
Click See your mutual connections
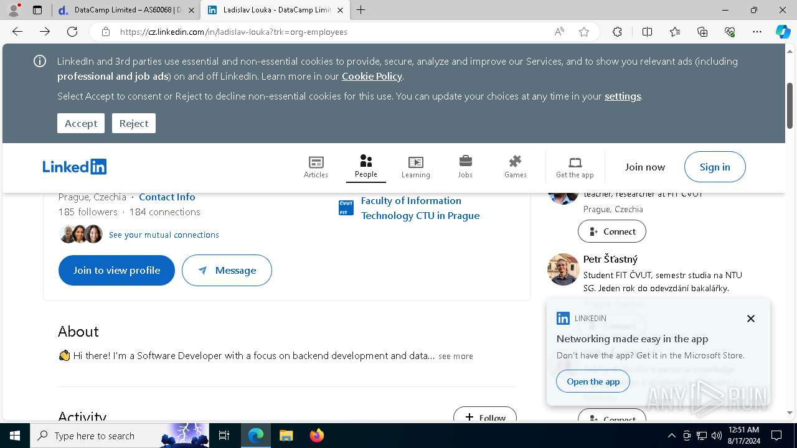click(164, 235)
